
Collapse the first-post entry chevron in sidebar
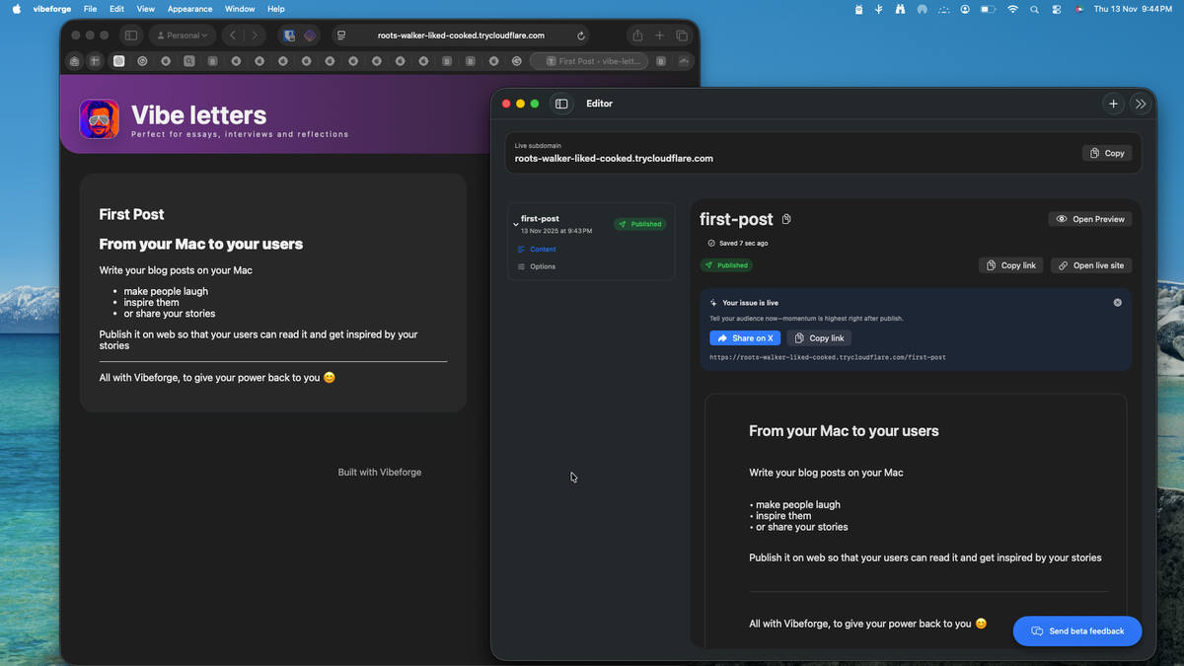point(515,224)
